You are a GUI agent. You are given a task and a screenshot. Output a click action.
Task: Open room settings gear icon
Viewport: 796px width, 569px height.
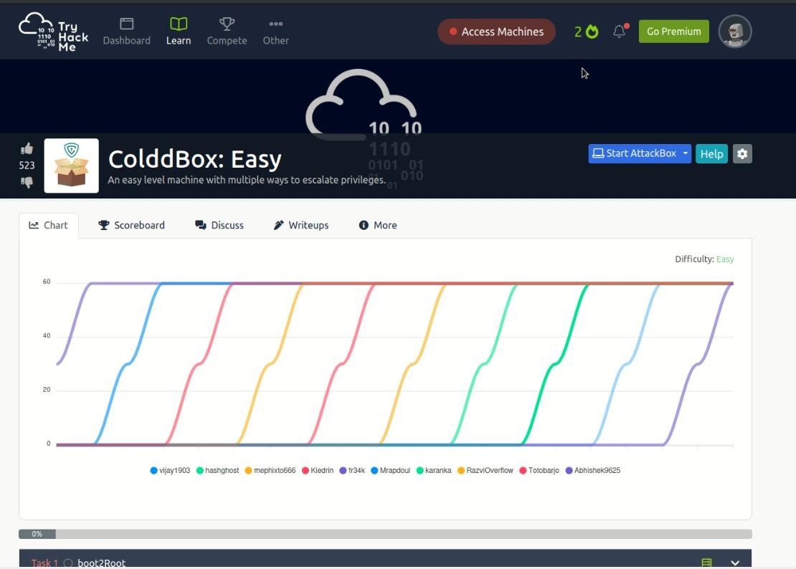[x=742, y=154]
